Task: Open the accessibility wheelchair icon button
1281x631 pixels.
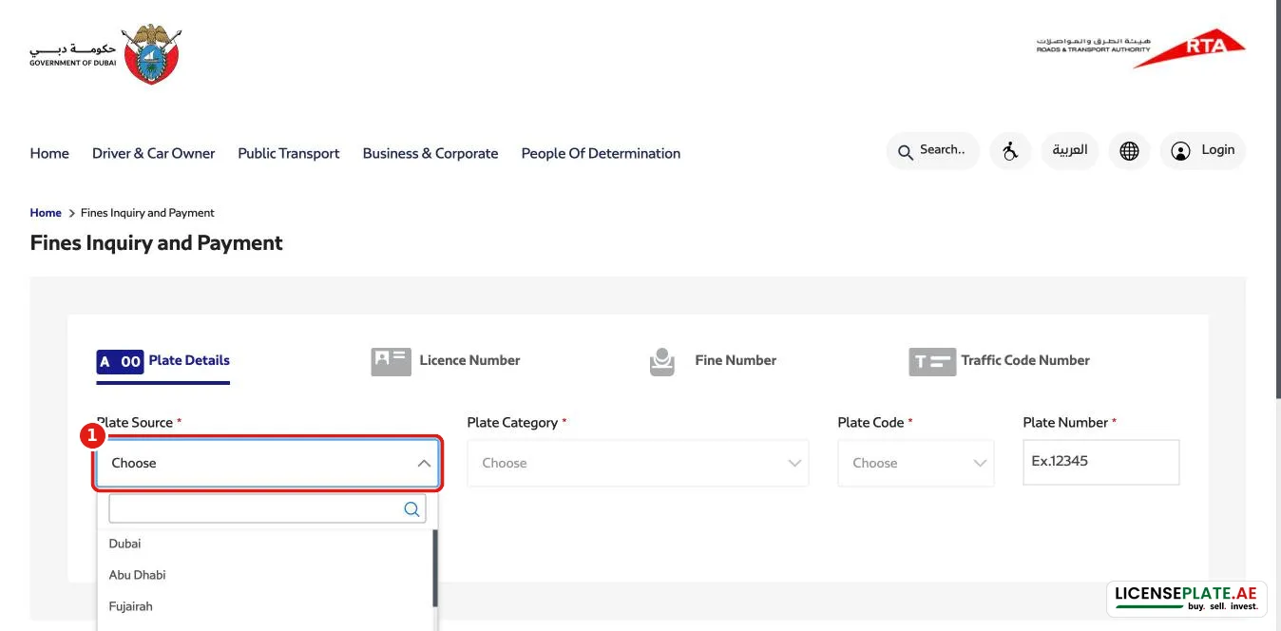Action: [1010, 151]
